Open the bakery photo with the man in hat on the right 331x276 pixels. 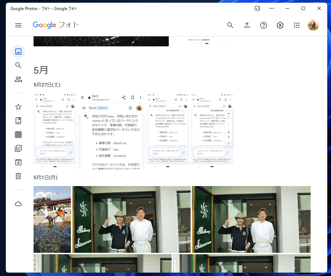pyautogui.click(x=251, y=219)
